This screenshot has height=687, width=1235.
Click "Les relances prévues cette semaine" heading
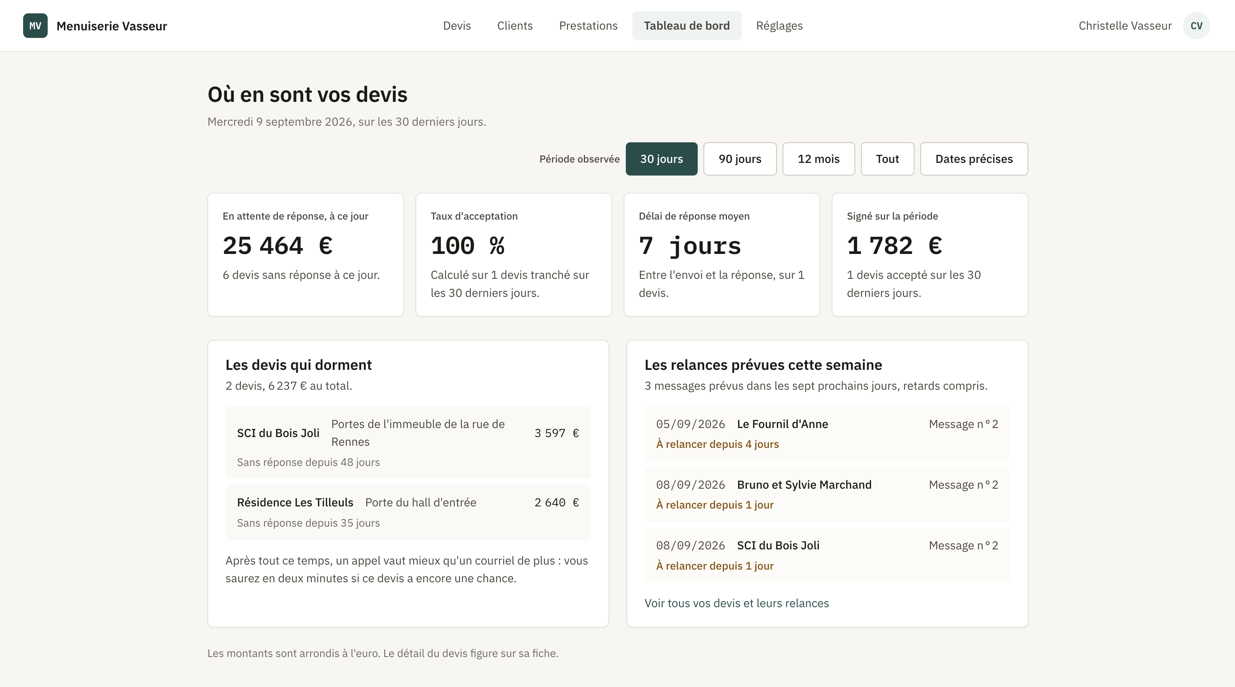pyautogui.click(x=763, y=365)
